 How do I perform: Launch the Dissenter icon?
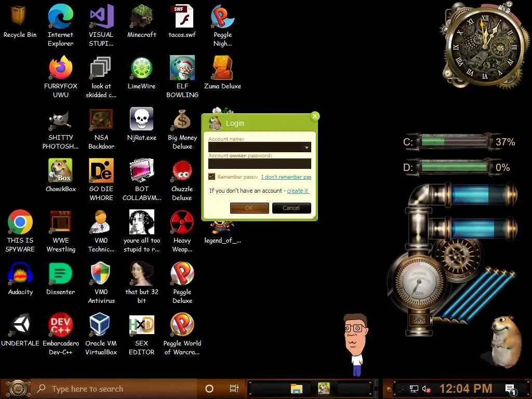(60, 273)
